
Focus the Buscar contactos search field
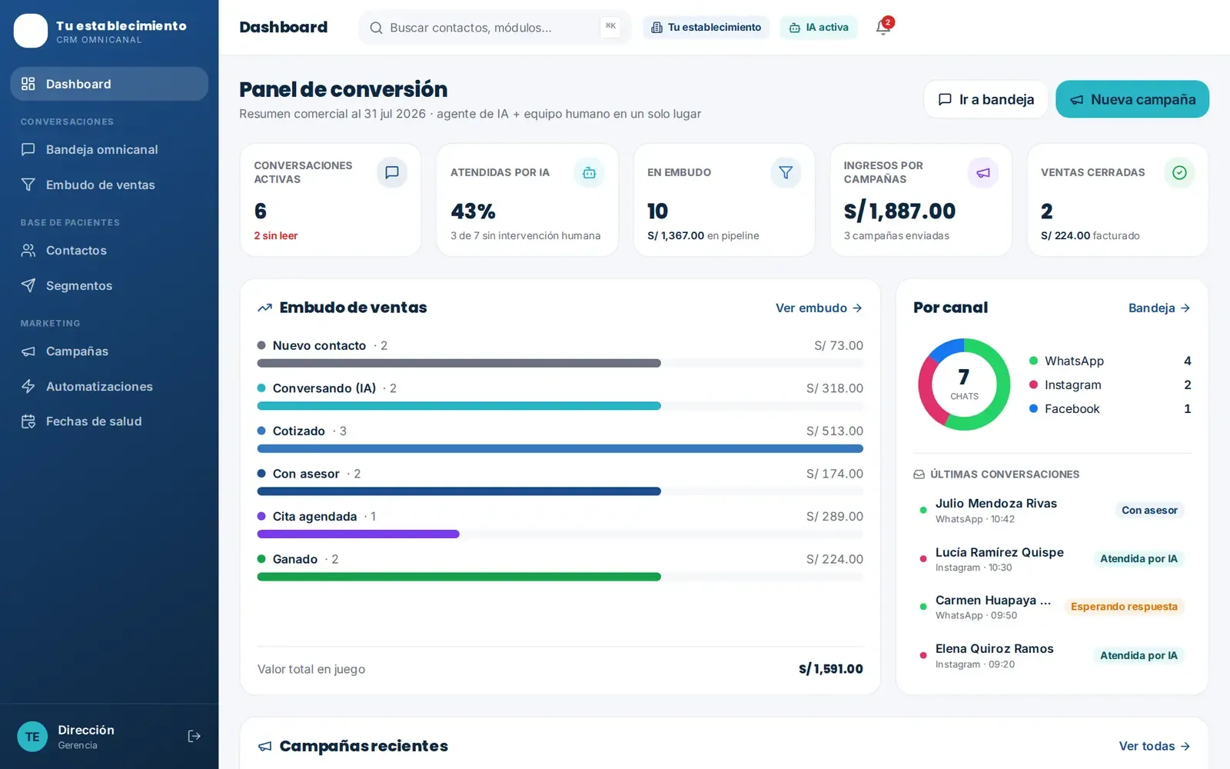(495, 28)
